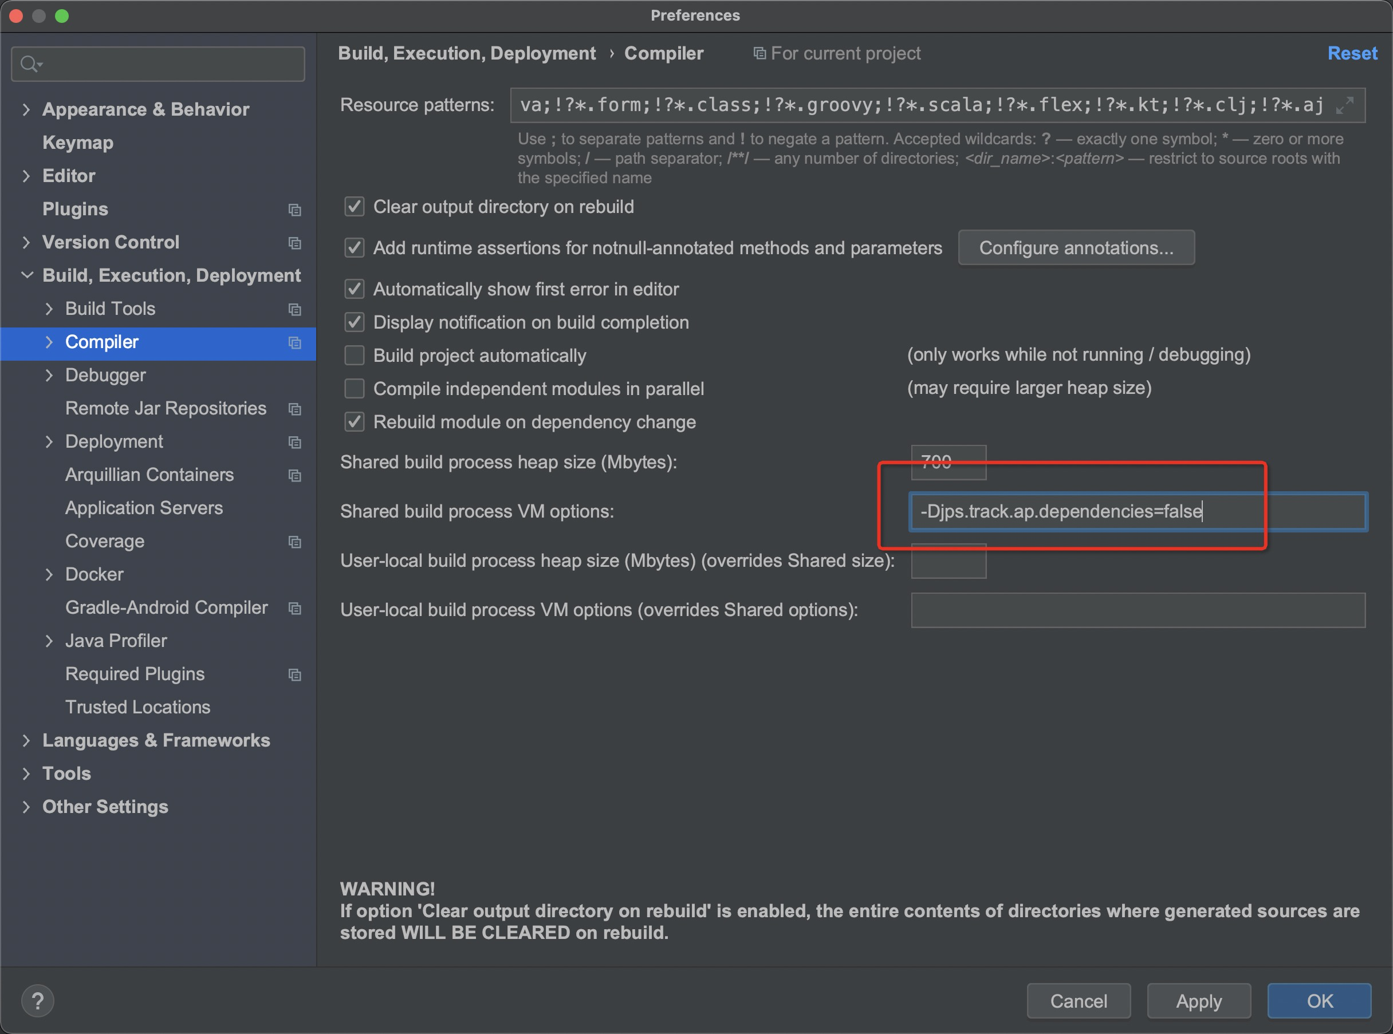Enable Compile independent modules in parallel

[x=355, y=389]
